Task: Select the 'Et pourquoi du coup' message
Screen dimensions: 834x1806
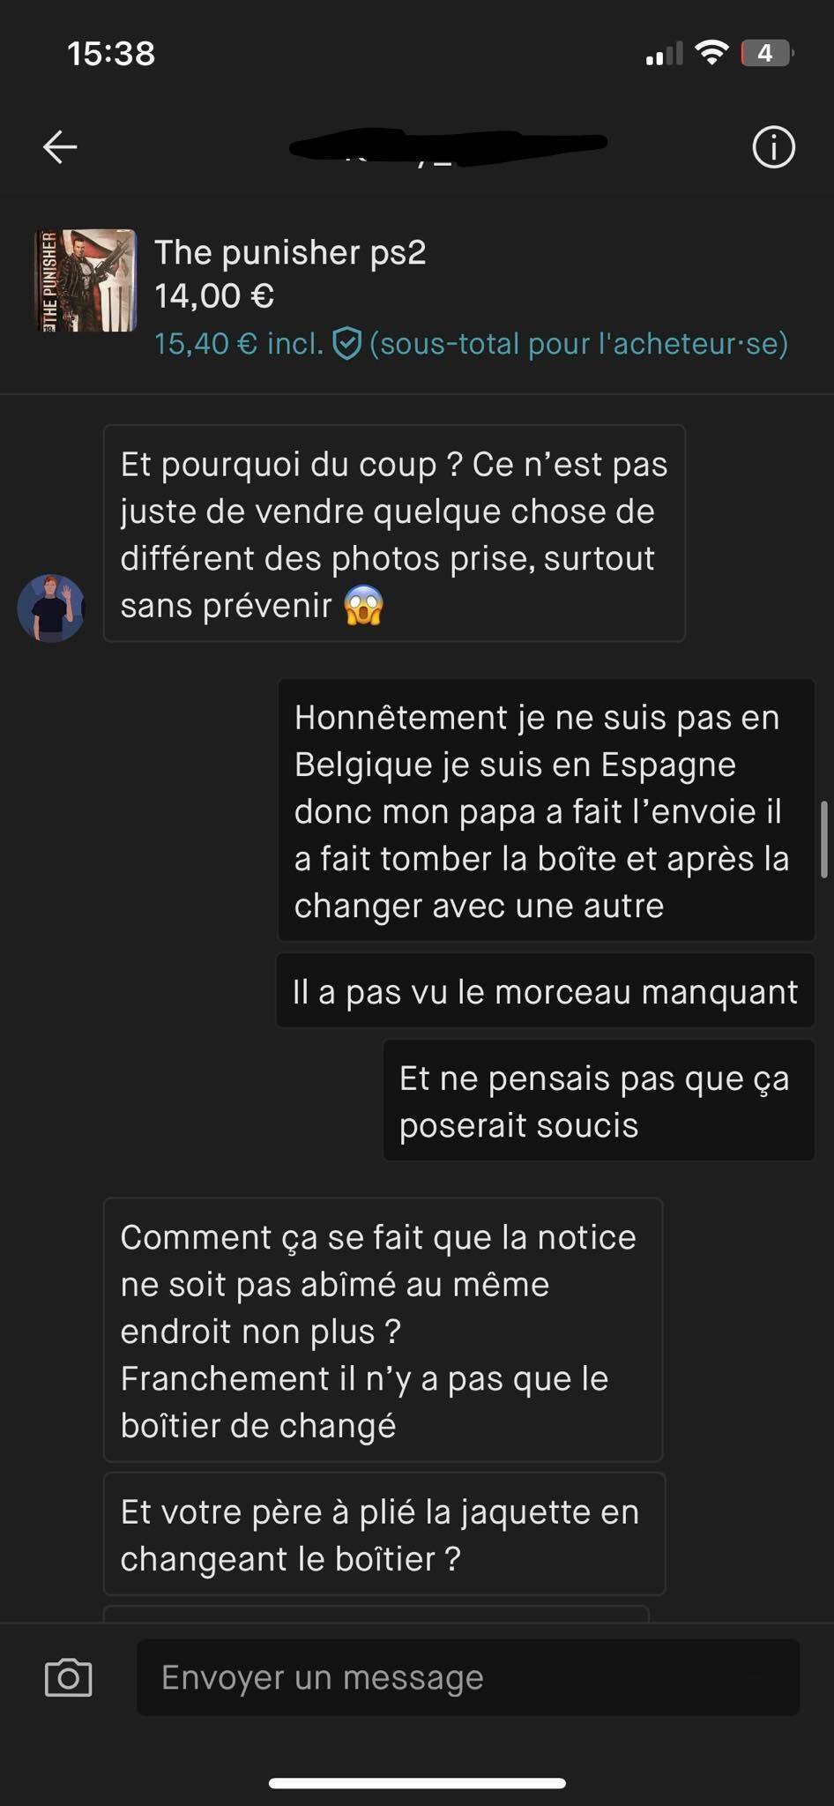Action: pyautogui.click(x=394, y=534)
